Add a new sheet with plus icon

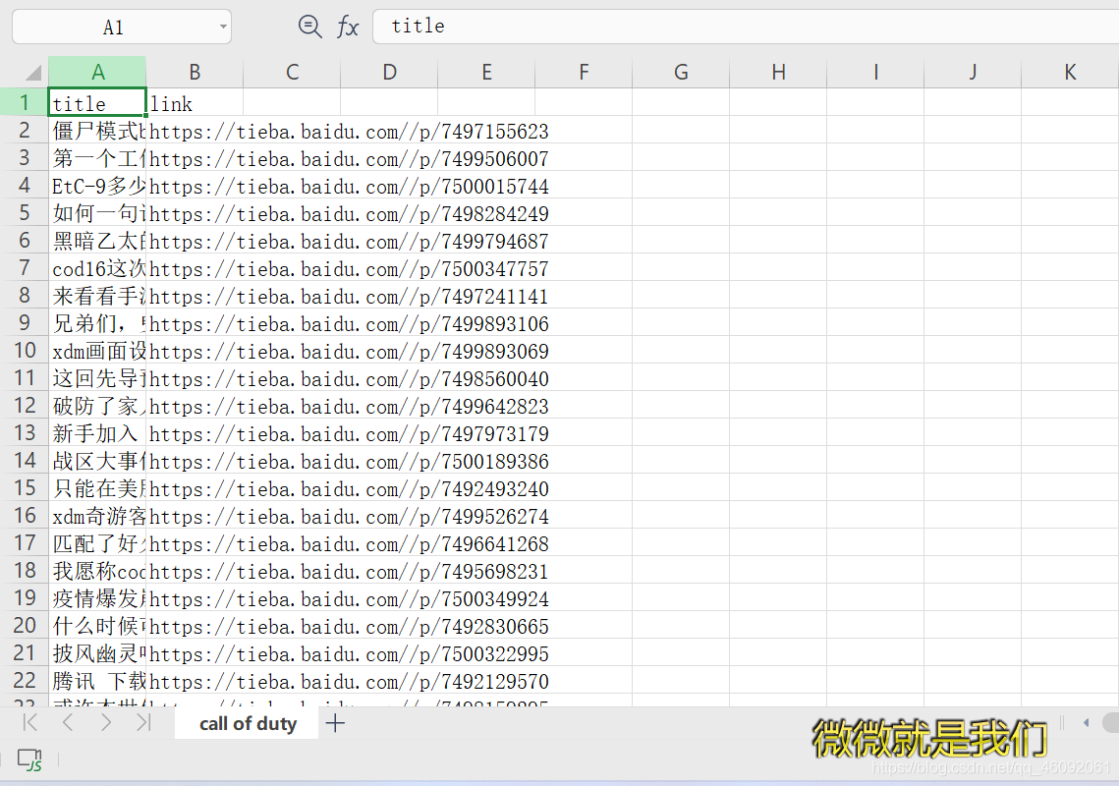pos(335,723)
